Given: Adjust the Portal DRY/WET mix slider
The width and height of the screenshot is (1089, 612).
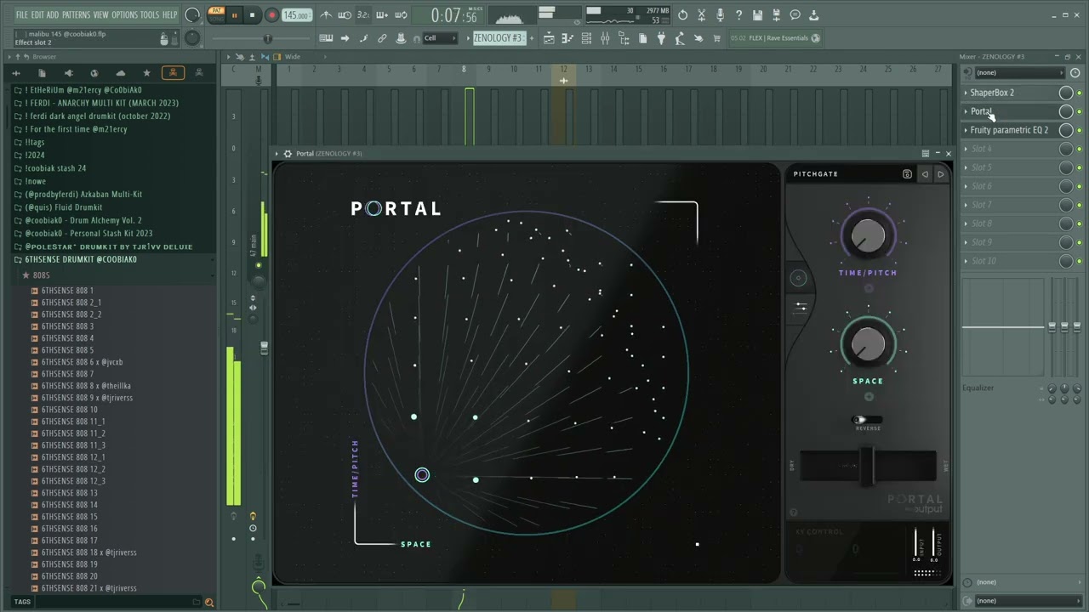Looking at the screenshot, I should pos(868,465).
